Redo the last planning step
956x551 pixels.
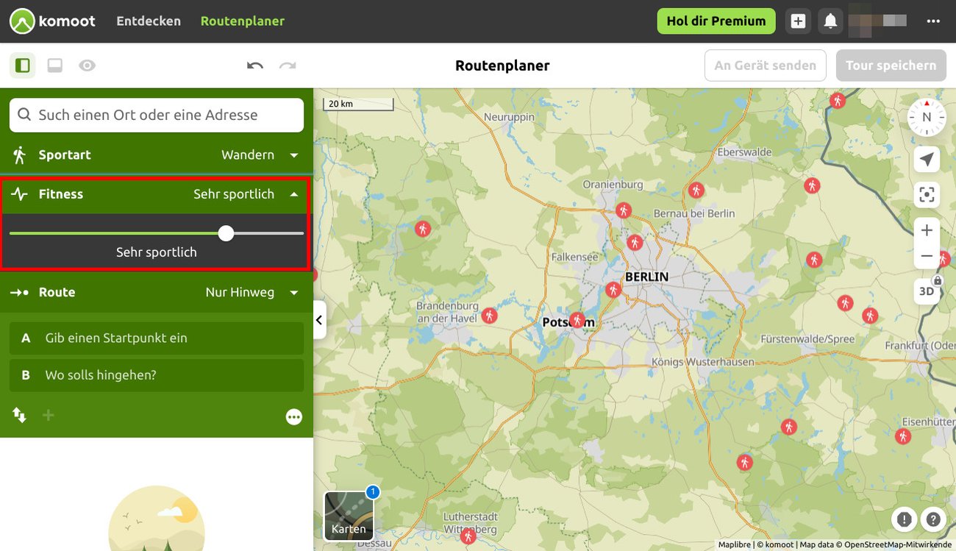coord(288,65)
